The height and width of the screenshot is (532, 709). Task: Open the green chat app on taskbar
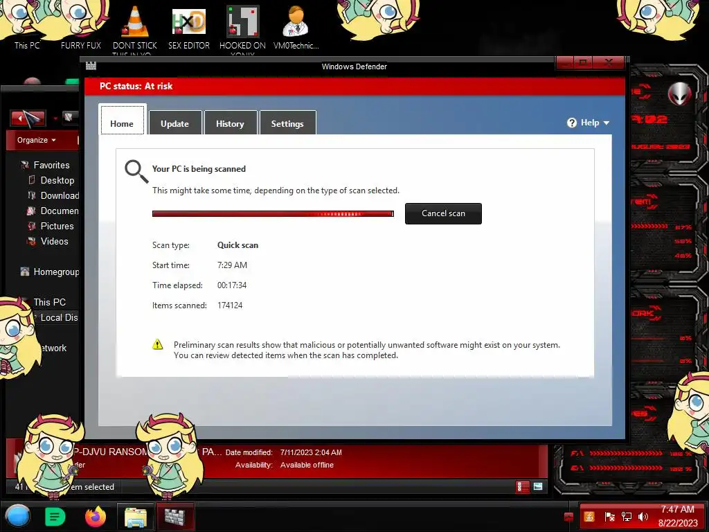point(55,517)
